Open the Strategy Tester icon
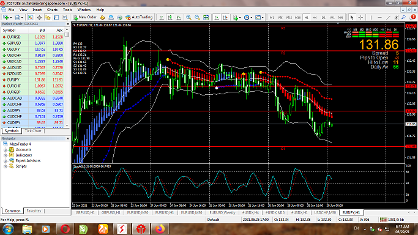This screenshot has height=235, width=418. click(65, 17)
